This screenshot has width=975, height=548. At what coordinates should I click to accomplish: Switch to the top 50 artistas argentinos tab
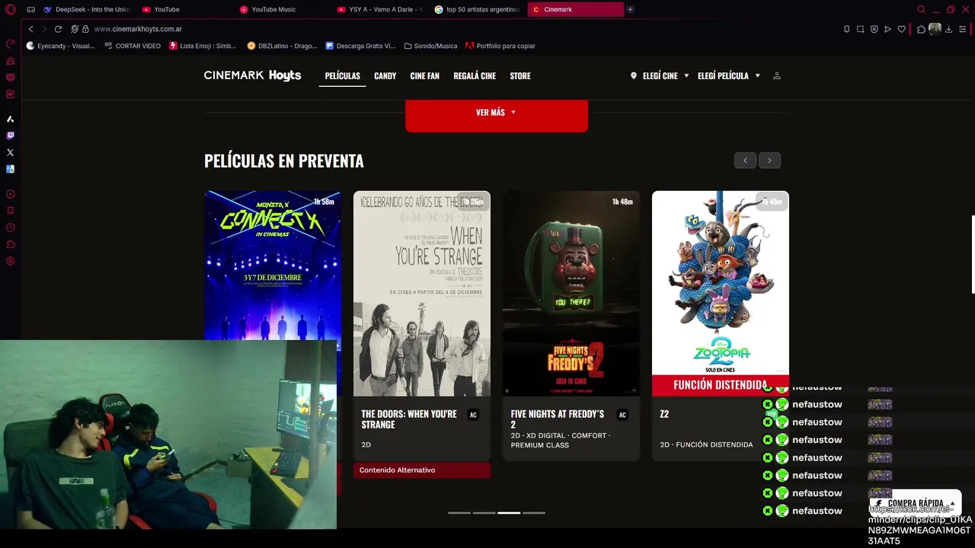point(478,9)
